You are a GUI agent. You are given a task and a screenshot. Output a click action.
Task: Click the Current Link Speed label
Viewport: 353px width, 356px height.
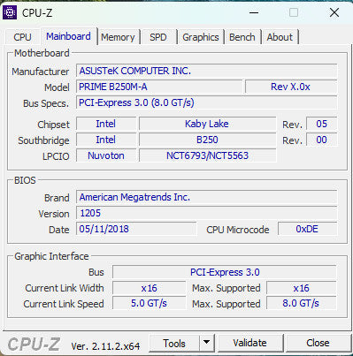pos(64,304)
